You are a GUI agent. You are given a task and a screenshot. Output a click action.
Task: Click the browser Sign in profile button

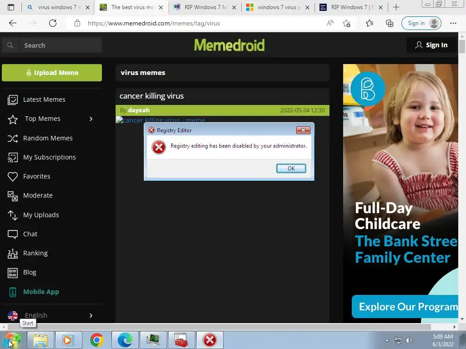[x=421, y=23]
